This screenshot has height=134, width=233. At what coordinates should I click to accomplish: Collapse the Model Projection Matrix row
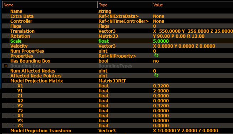click(x=6, y=81)
